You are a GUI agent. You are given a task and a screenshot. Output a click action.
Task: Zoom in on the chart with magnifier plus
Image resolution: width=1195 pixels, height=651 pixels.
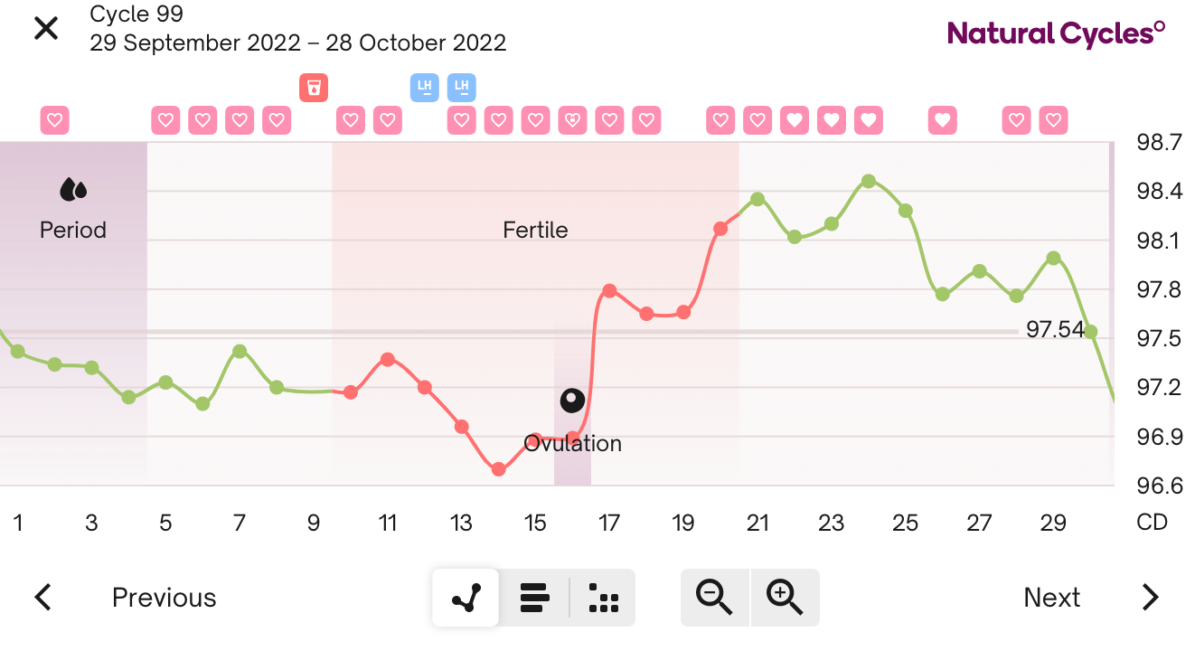coord(784,597)
